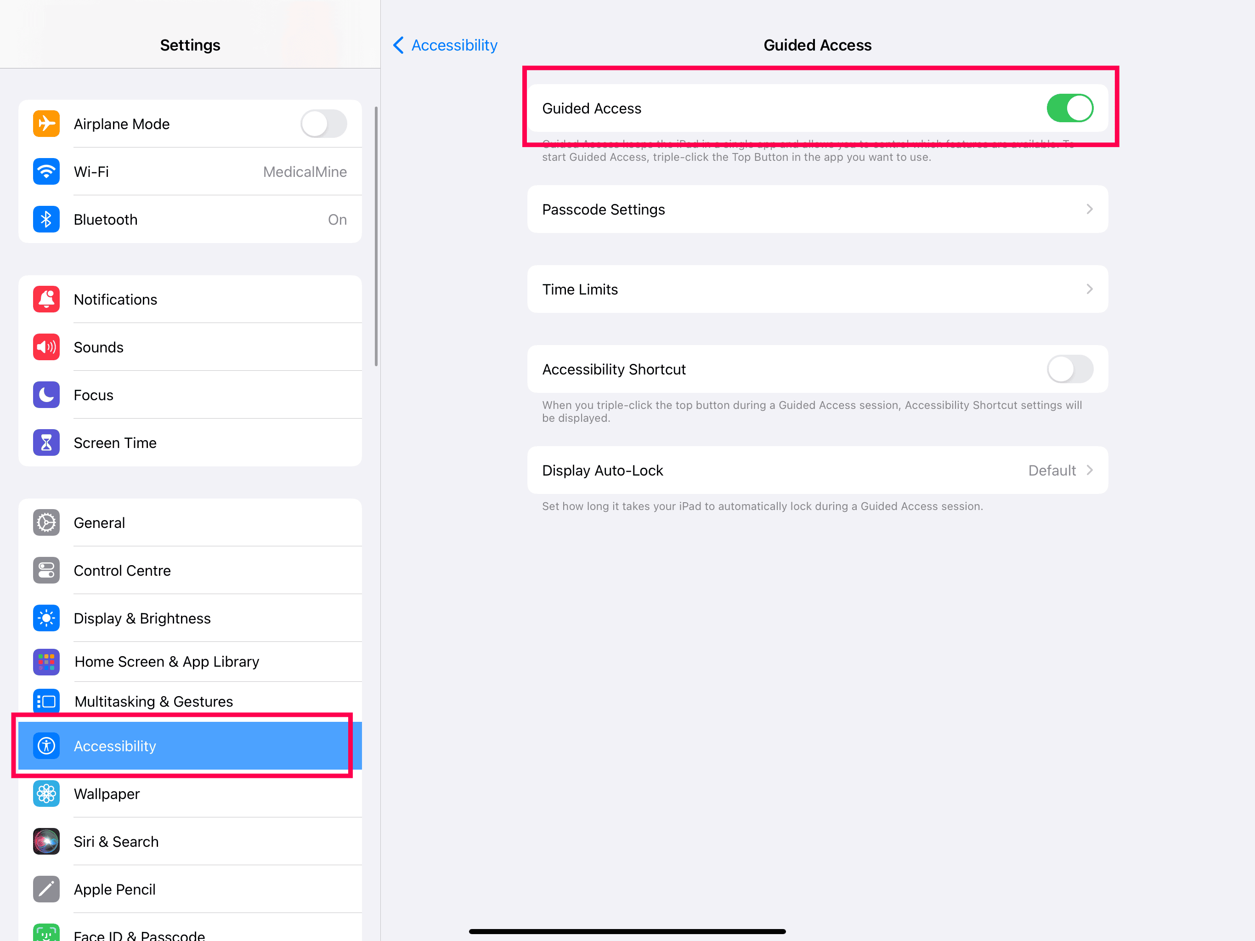
Task: Click the General gear icon
Action: tap(46, 523)
